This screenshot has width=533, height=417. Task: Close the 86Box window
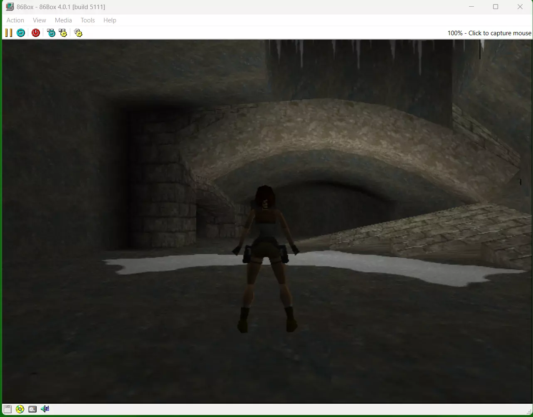click(x=520, y=7)
